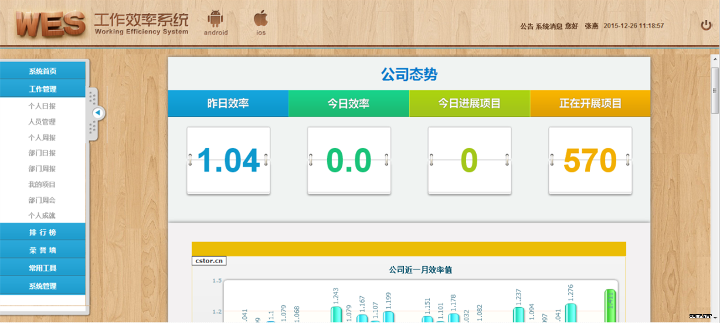Select the 今日进展项目 header tile
This screenshot has width=720, height=323.
(x=470, y=104)
